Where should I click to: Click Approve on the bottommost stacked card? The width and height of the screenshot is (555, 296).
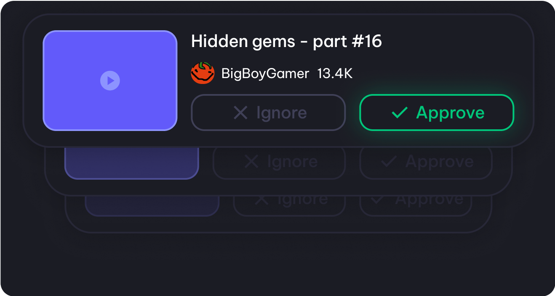[x=415, y=206]
